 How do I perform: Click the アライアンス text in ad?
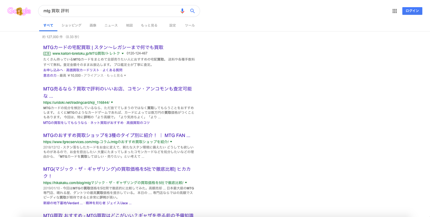[93, 75]
